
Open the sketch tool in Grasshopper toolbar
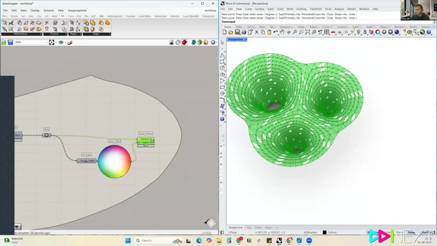pos(70,42)
